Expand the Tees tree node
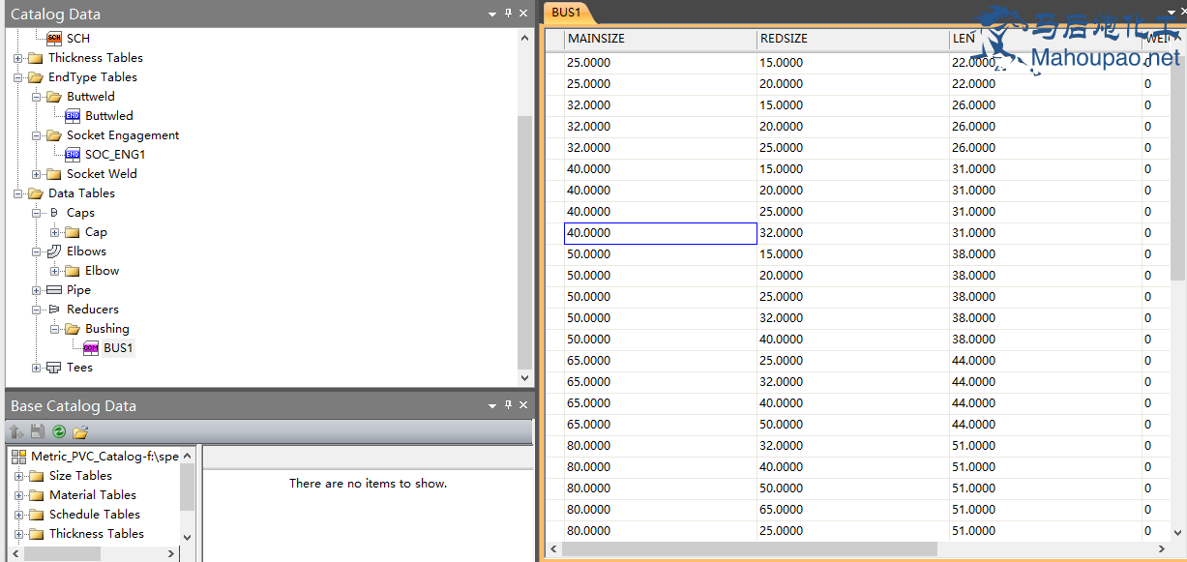The image size is (1187, 562). [x=37, y=368]
